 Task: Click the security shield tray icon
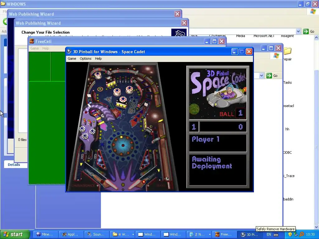[290, 234]
